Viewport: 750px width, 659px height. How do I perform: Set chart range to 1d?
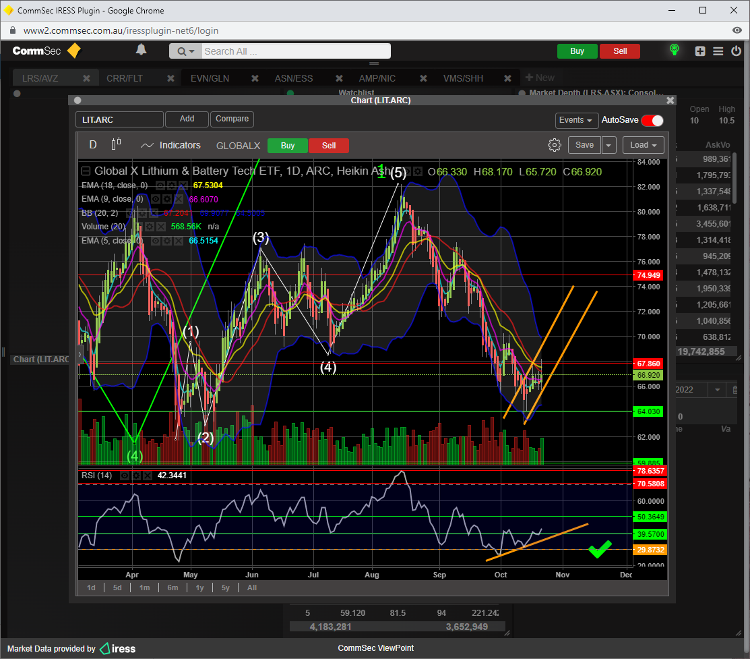pyautogui.click(x=92, y=588)
